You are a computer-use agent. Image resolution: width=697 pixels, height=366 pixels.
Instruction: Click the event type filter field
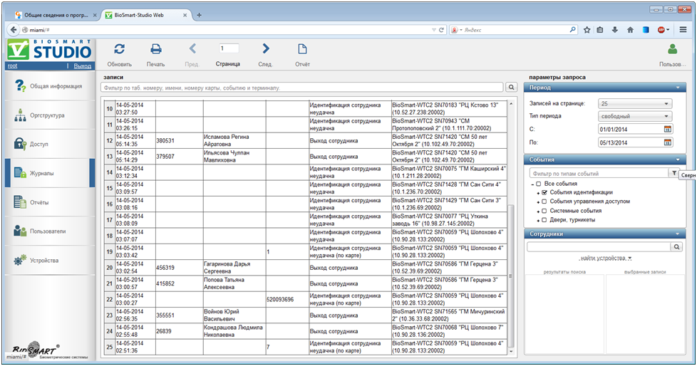click(599, 173)
